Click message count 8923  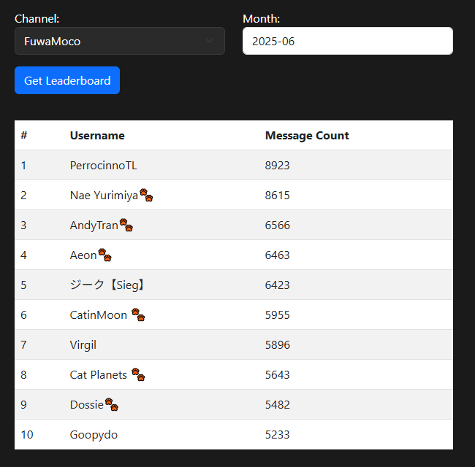278,166
